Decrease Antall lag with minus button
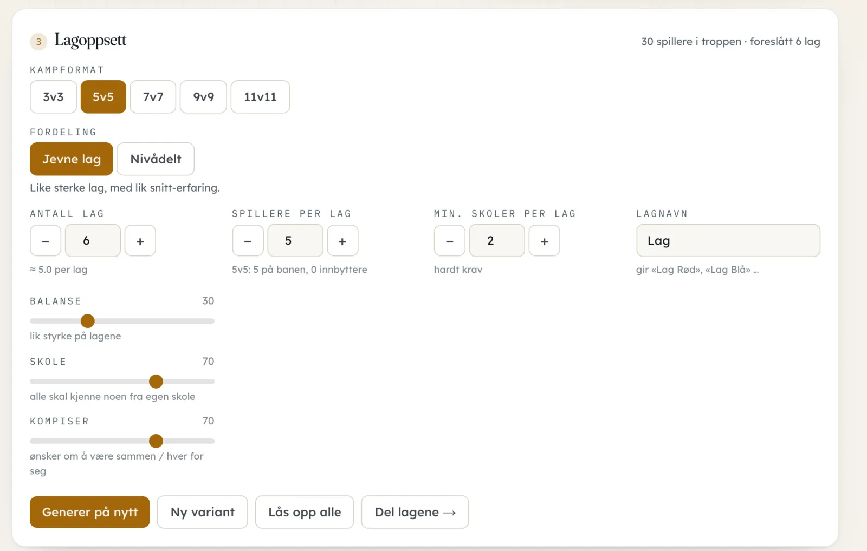Screen dimensions: 867x551 click(46, 241)
